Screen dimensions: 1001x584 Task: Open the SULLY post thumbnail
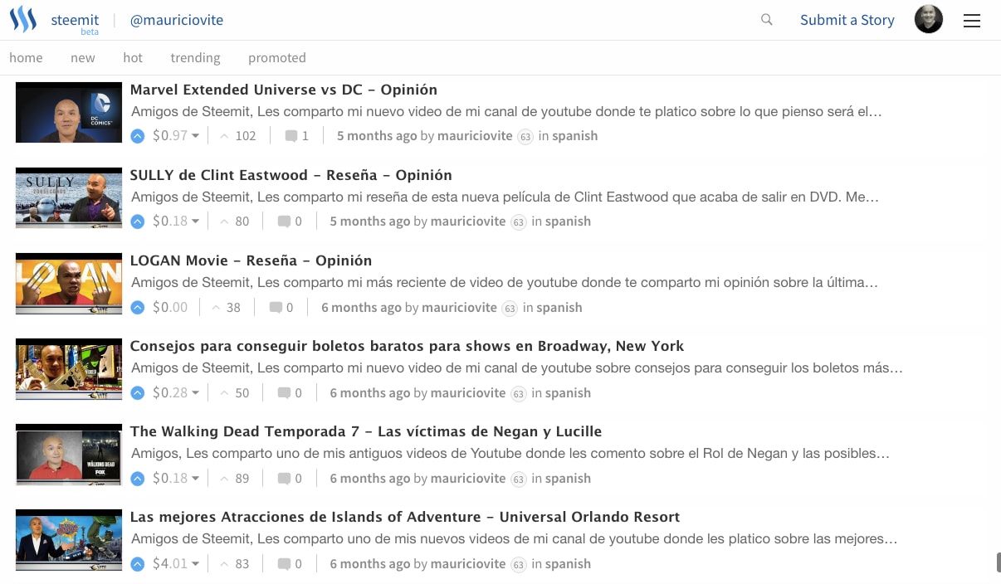pos(69,197)
